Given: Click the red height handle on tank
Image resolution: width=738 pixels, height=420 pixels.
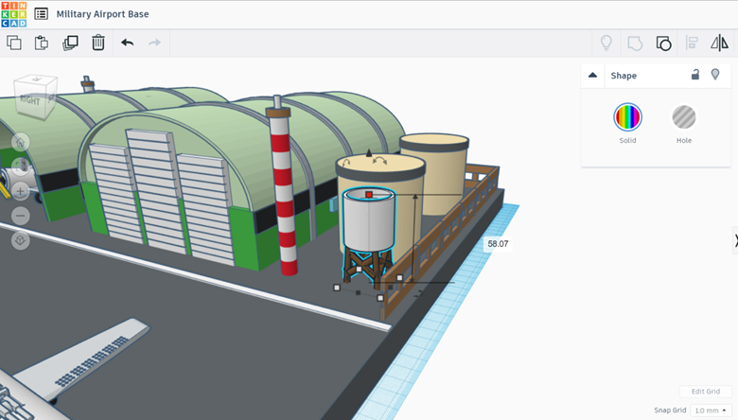Looking at the screenshot, I should tap(369, 194).
